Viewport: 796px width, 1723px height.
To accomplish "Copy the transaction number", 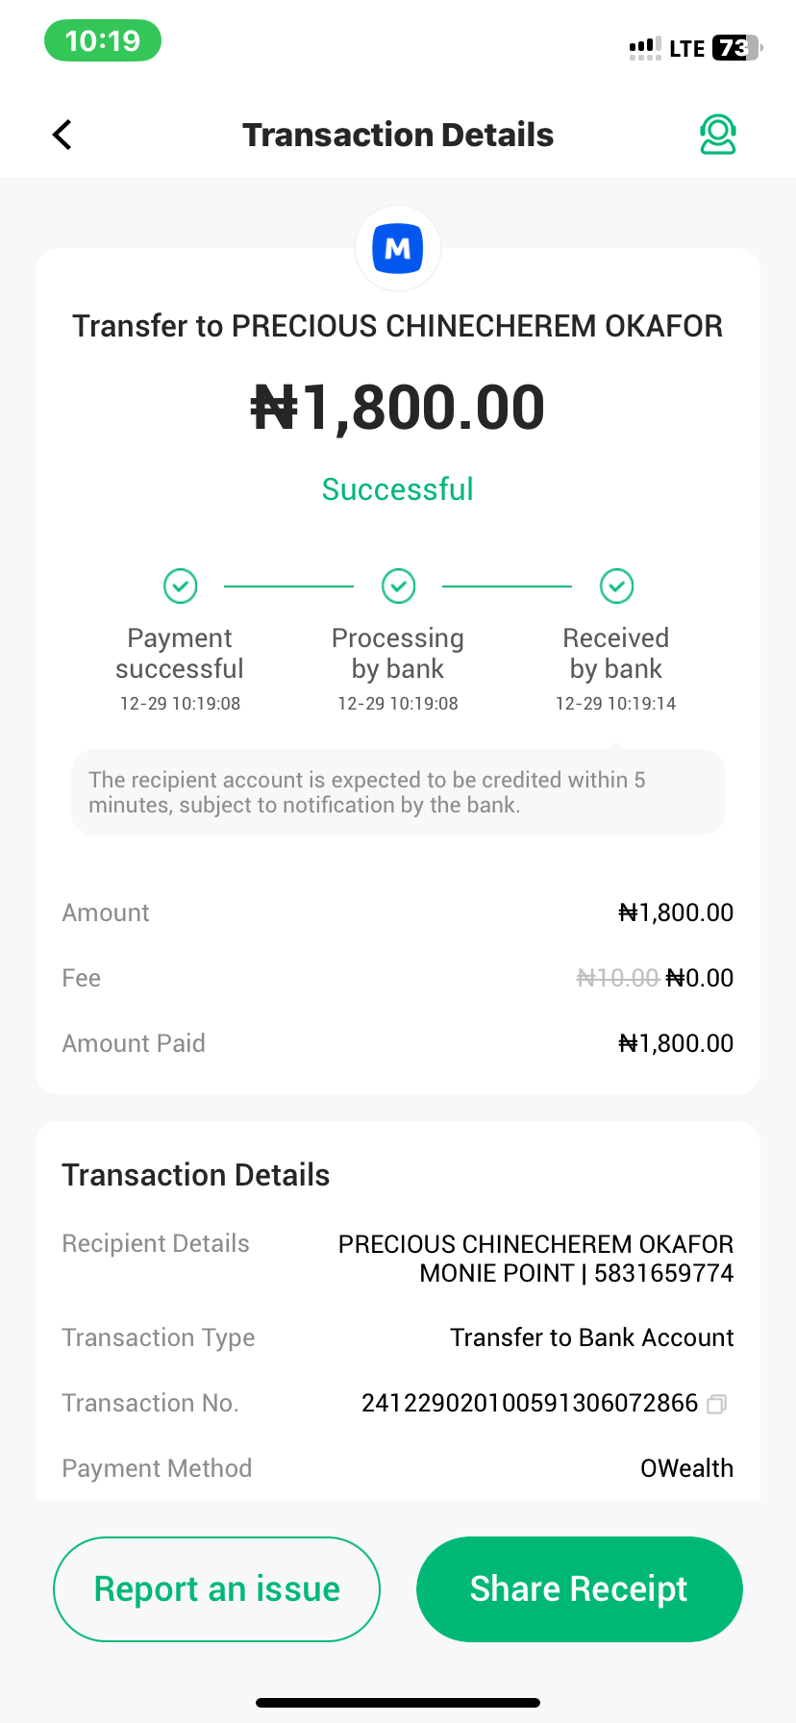I will (716, 1405).
